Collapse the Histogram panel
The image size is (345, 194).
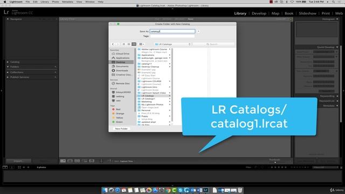(337, 19)
